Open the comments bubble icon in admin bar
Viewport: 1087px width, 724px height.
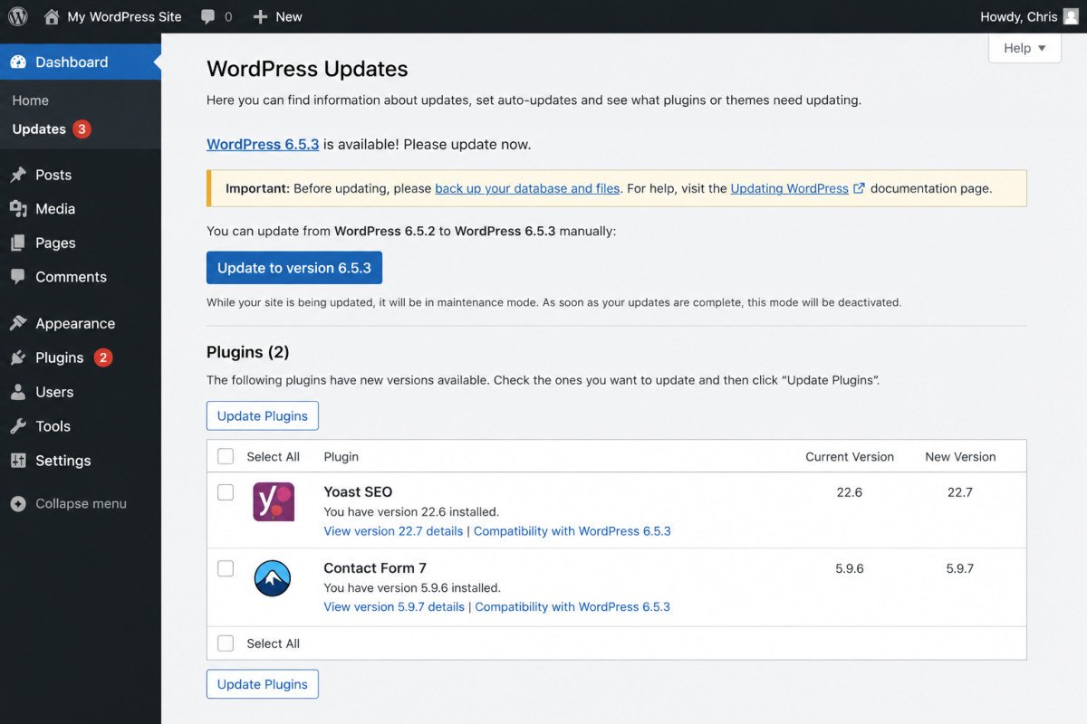click(x=208, y=16)
